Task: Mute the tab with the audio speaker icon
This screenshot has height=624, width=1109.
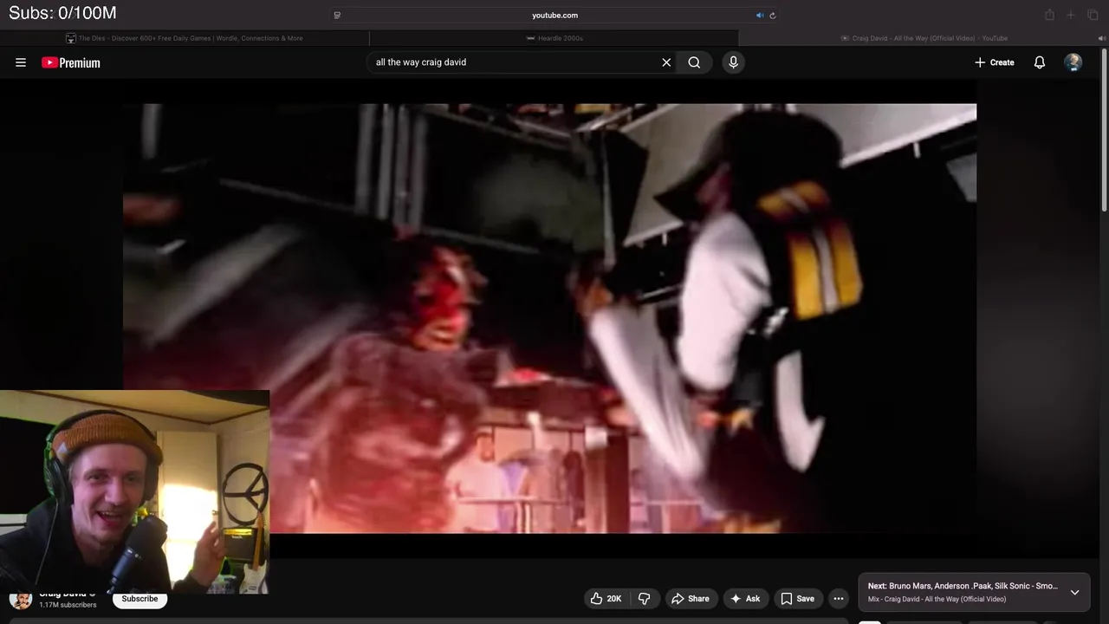Action: coord(760,15)
